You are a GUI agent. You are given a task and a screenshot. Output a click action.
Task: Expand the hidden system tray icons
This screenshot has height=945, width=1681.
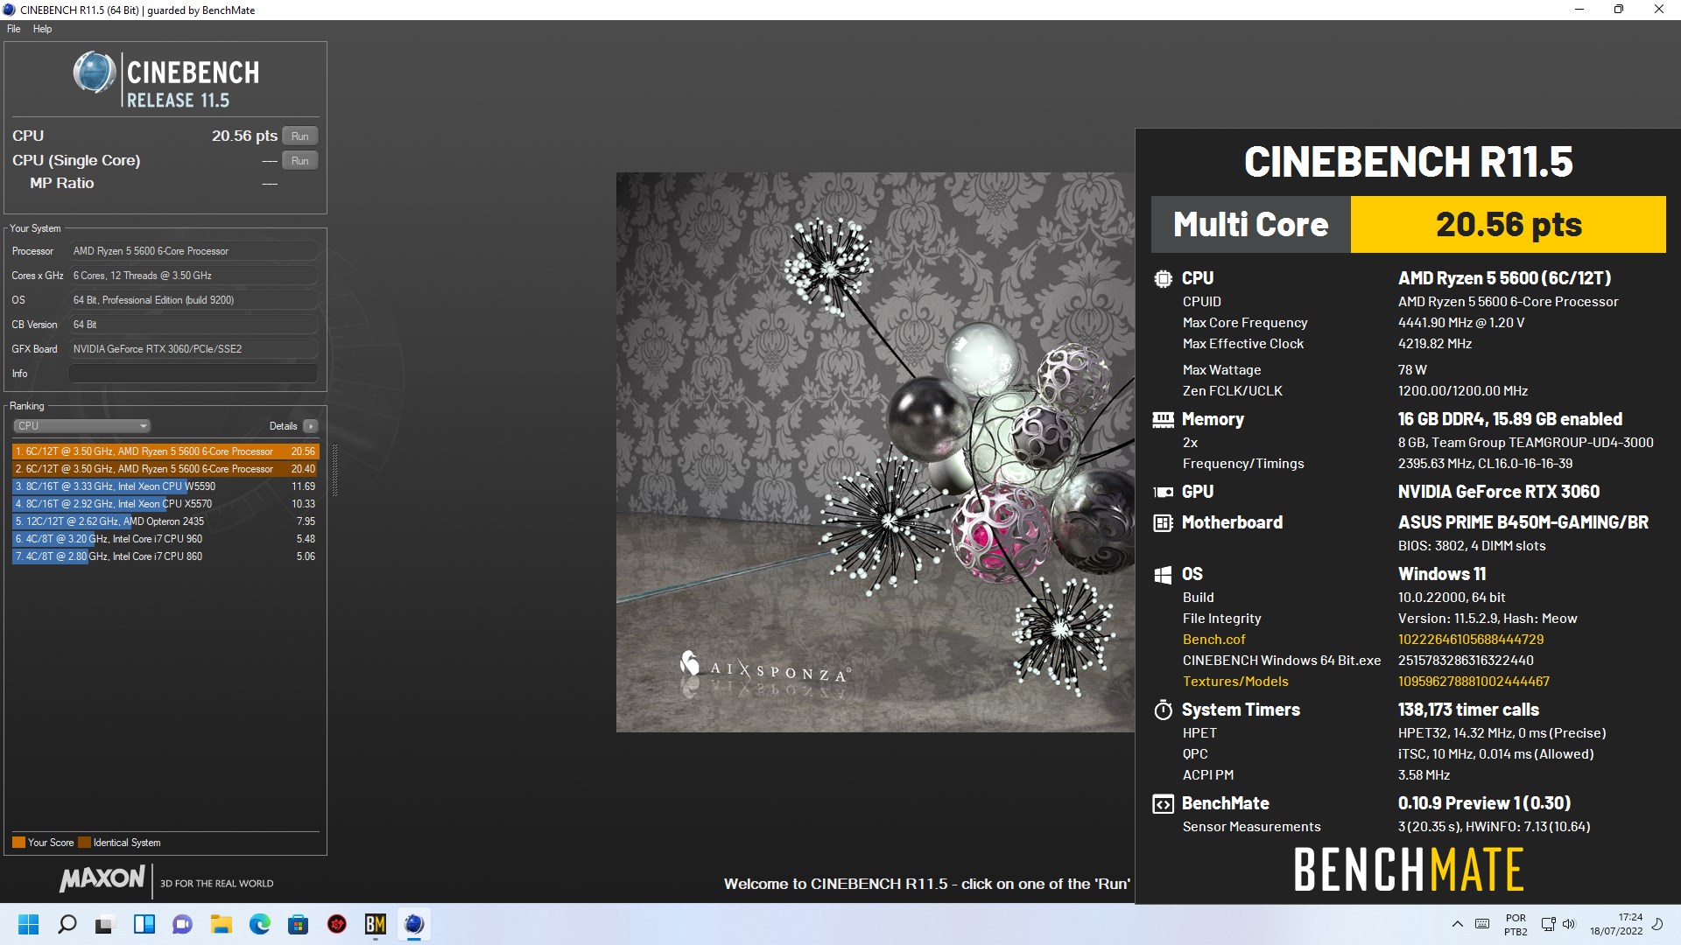[1457, 924]
